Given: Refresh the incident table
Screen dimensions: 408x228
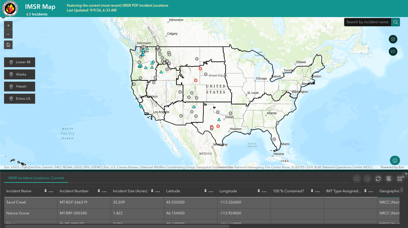Looking at the screenshot, I should coord(378,179).
